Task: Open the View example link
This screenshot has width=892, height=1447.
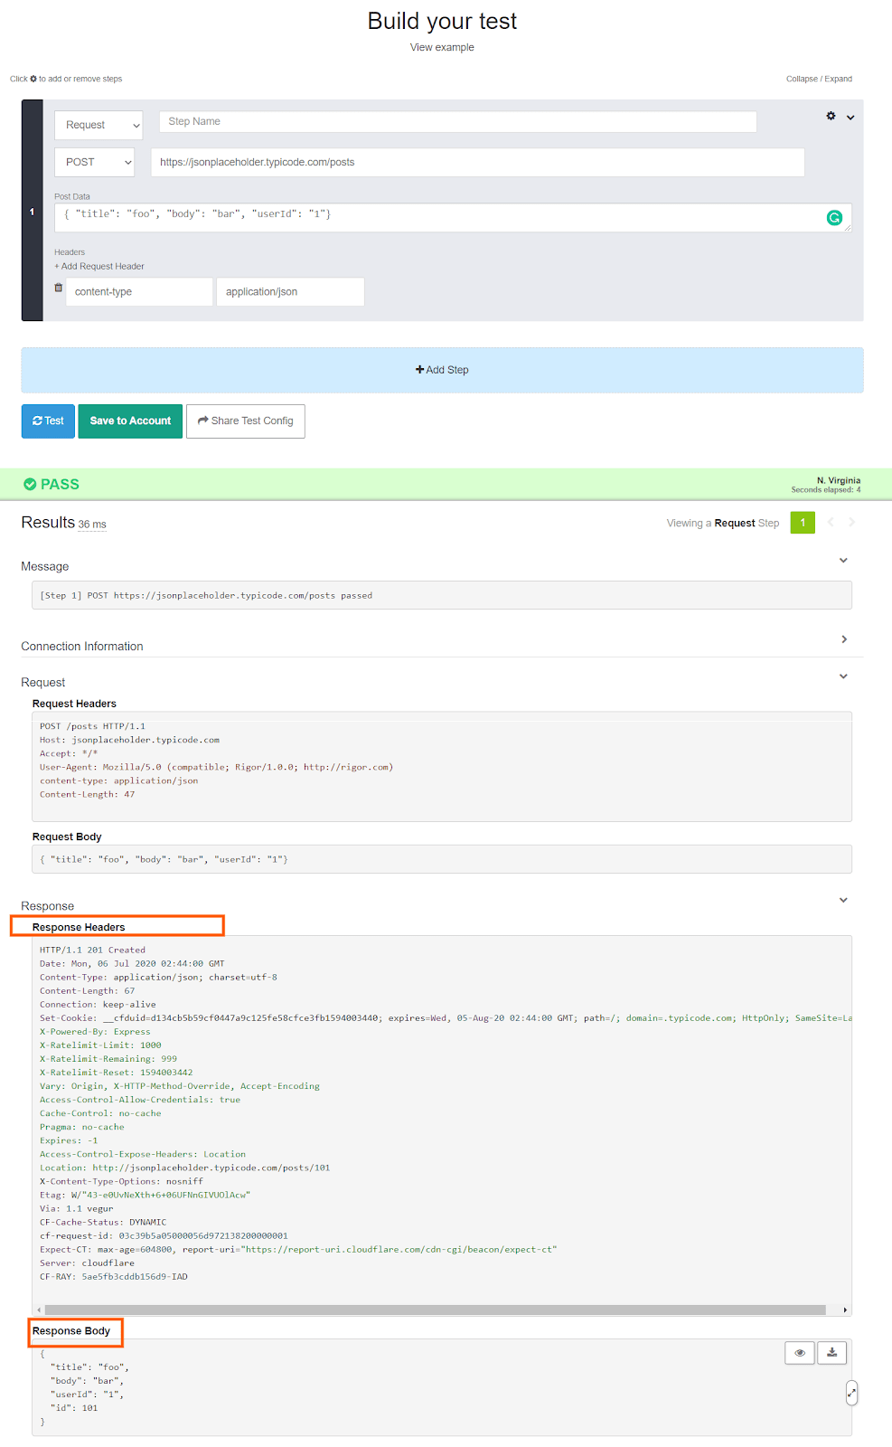Action: tap(442, 47)
